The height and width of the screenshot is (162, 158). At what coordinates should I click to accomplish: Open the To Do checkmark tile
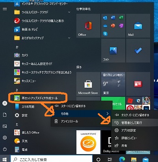pos(138,51)
